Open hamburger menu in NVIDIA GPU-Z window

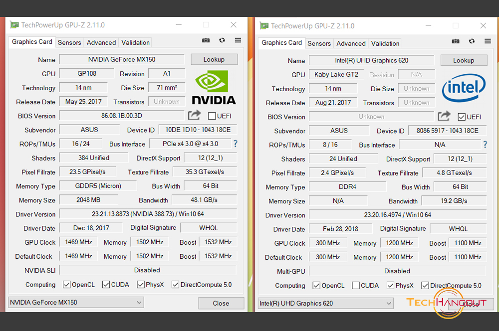[238, 40]
